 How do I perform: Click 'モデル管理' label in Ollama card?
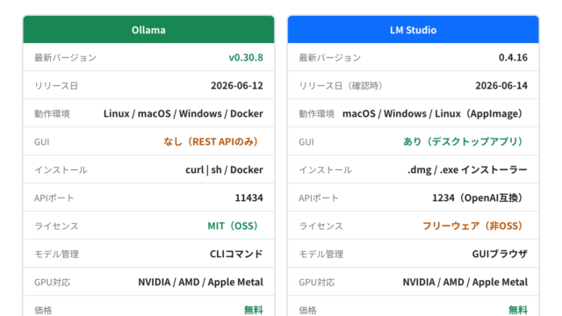tap(56, 255)
